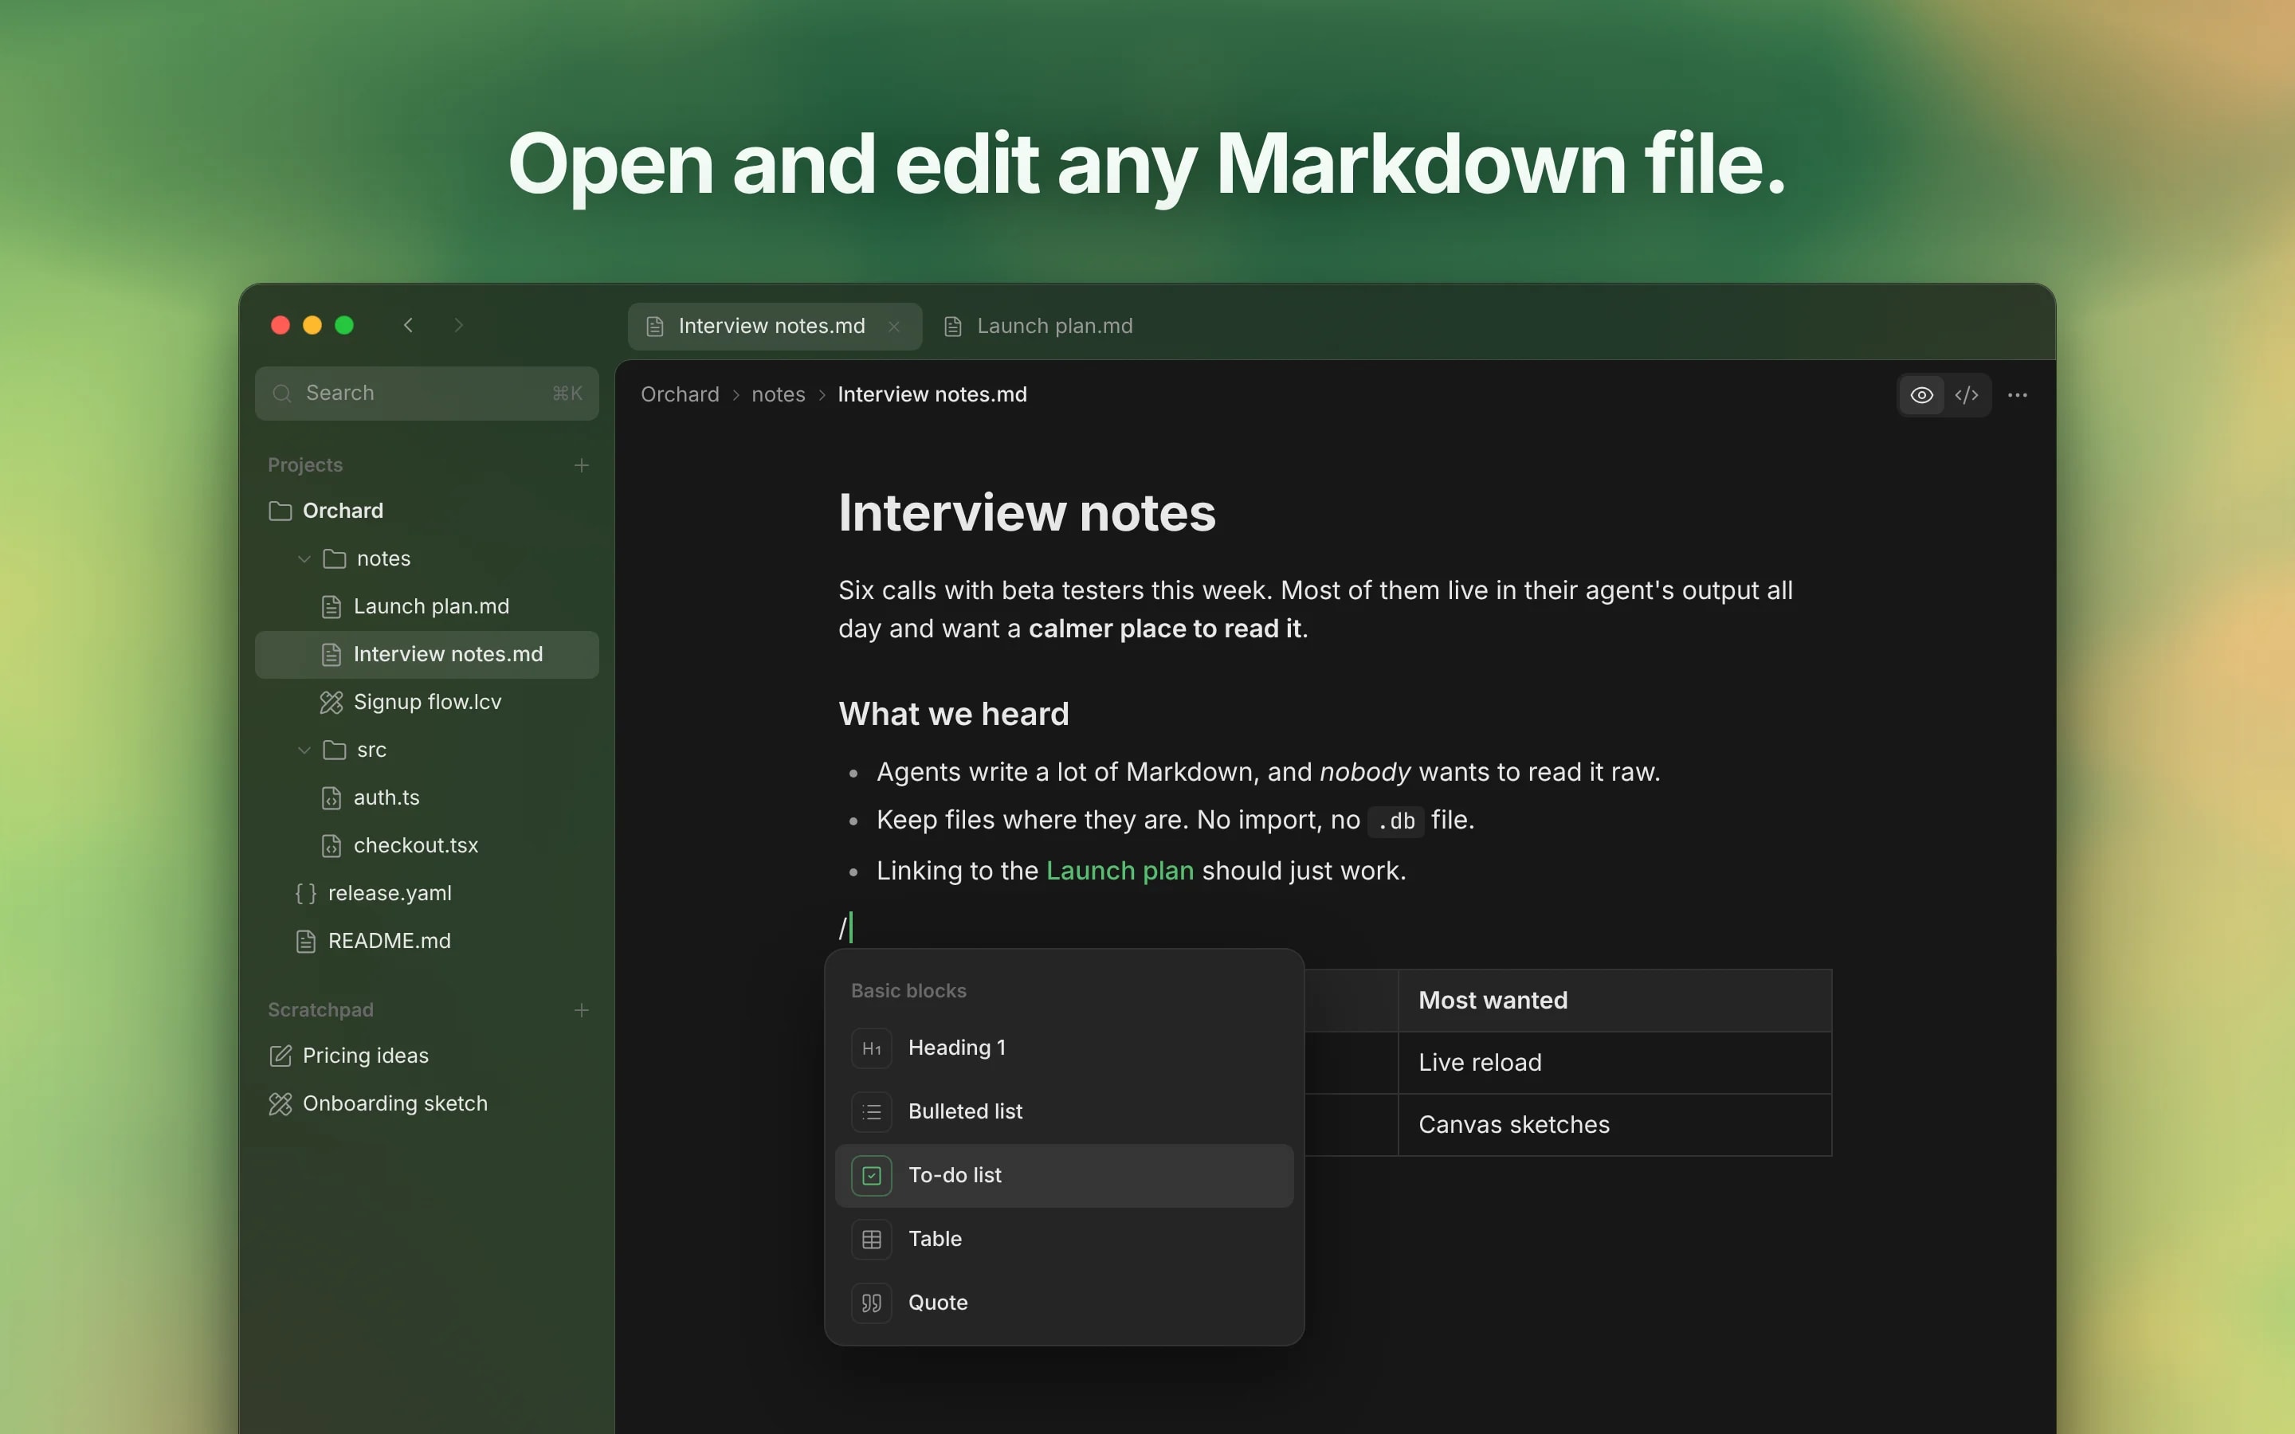Image resolution: width=2295 pixels, height=1434 pixels.
Task: Click the Canvas sketches table cell
Action: tap(1614, 1125)
